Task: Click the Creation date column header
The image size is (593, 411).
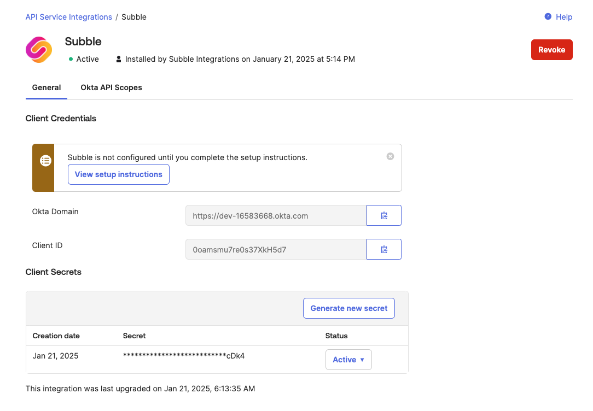Action: (x=56, y=336)
